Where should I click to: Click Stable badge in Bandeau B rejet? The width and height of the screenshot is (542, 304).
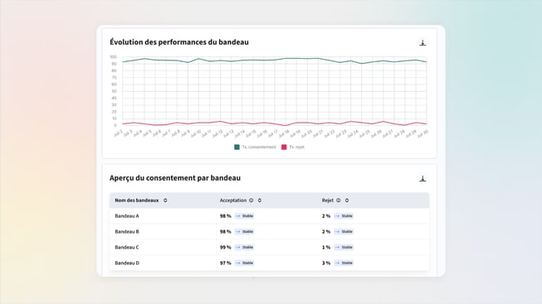pos(344,232)
